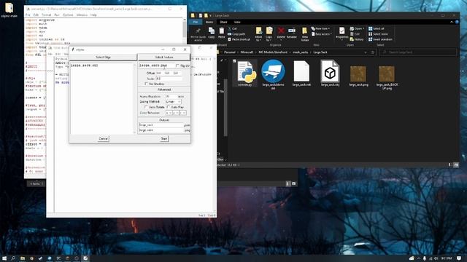
Task: Toggle the Auto Rotate checkbox
Action: click(146, 107)
